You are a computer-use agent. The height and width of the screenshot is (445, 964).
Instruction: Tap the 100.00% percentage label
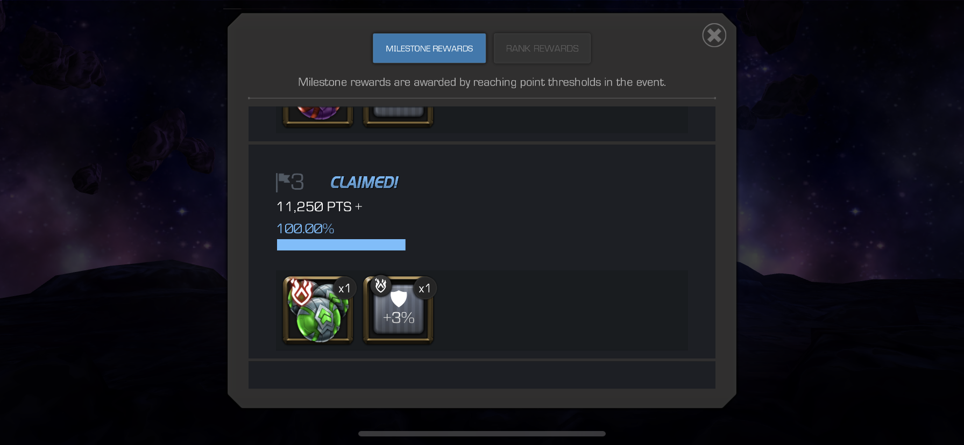pyautogui.click(x=305, y=229)
